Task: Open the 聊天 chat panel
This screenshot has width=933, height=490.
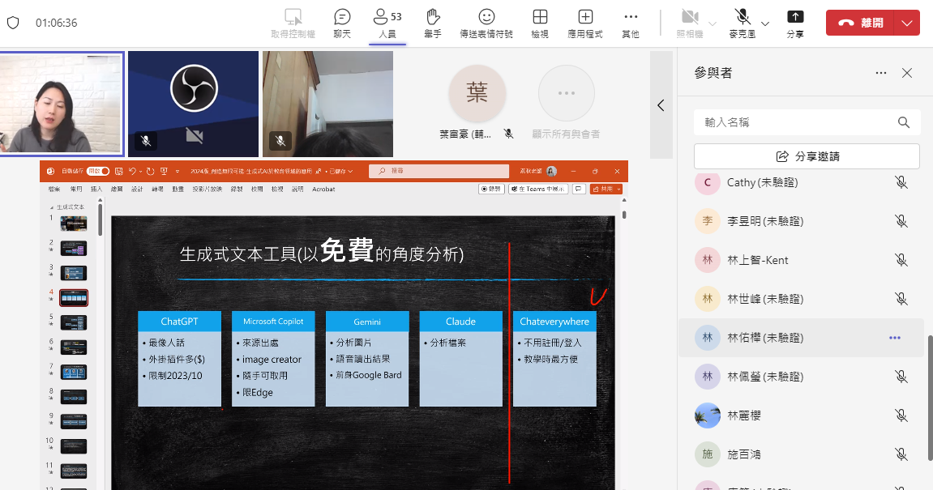Action: pyautogui.click(x=342, y=23)
